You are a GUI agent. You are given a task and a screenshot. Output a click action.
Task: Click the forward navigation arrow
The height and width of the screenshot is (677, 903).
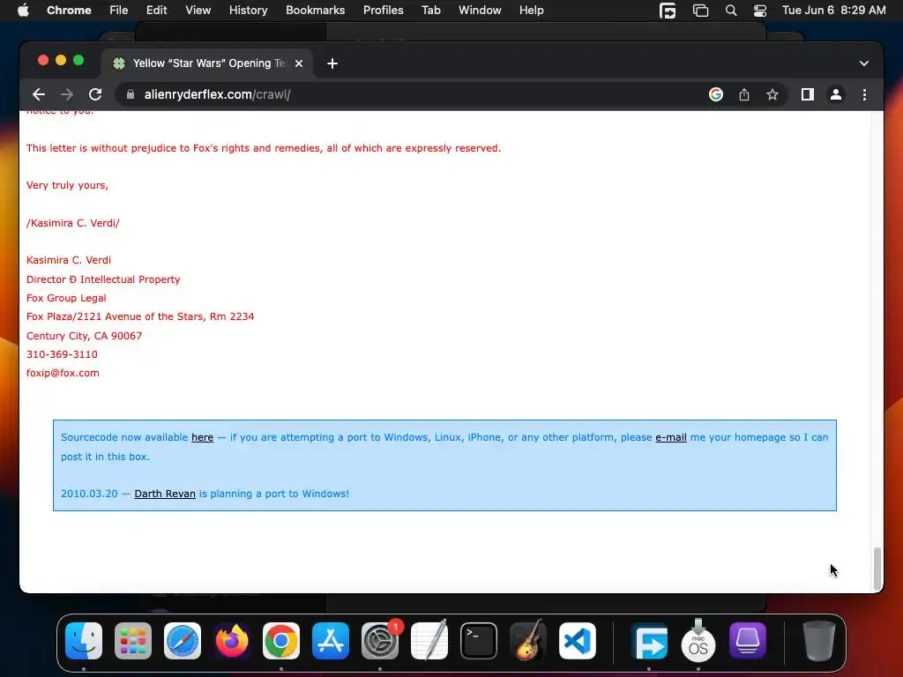click(67, 94)
